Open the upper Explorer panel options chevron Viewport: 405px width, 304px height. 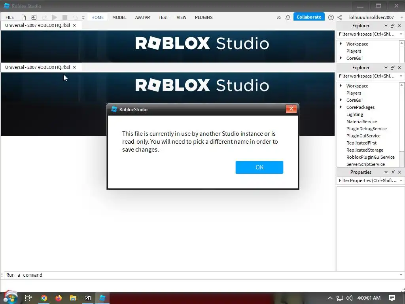pyautogui.click(x=386, y=26)
